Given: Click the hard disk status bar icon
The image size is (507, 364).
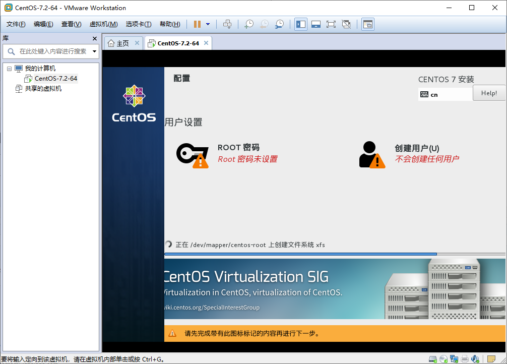Looking at the screenshot, I should pos(432,359).
